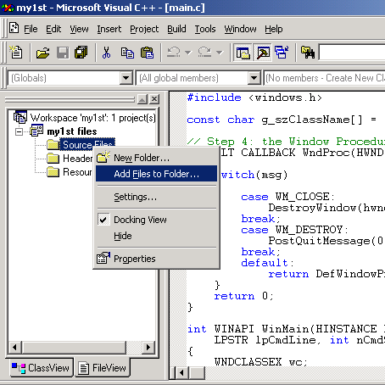Open the Help menu
The image size is (385, 385).
(274, 29)
